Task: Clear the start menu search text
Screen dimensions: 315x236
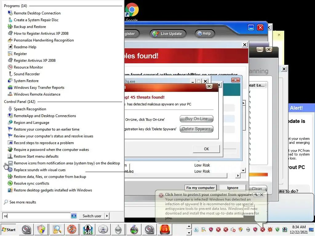Action: (74, 216)
